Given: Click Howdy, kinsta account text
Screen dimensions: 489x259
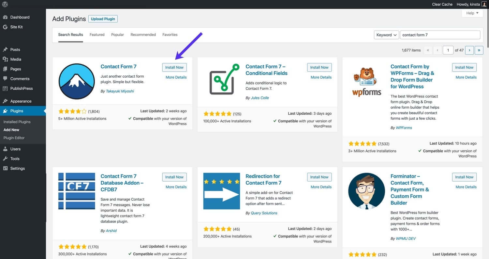Looking at the screenshot, I should click(x=468, y=5).
